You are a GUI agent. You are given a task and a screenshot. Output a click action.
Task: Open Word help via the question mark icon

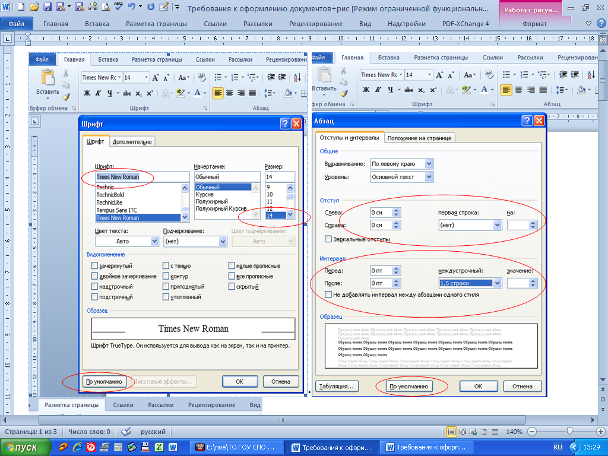(601, 24)
